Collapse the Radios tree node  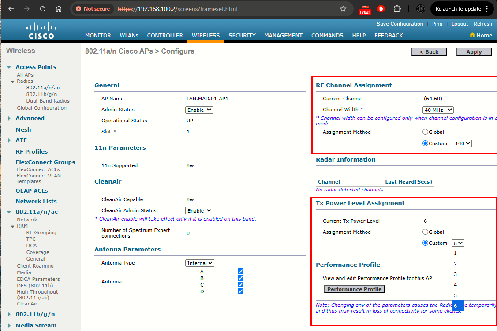(x=13, y=81)
